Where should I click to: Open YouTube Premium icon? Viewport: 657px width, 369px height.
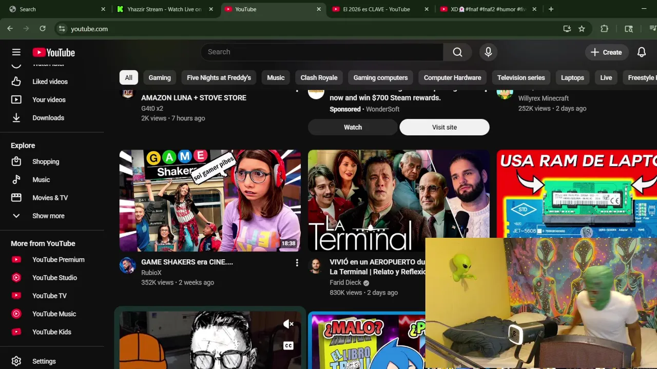(x=16, y=260)
